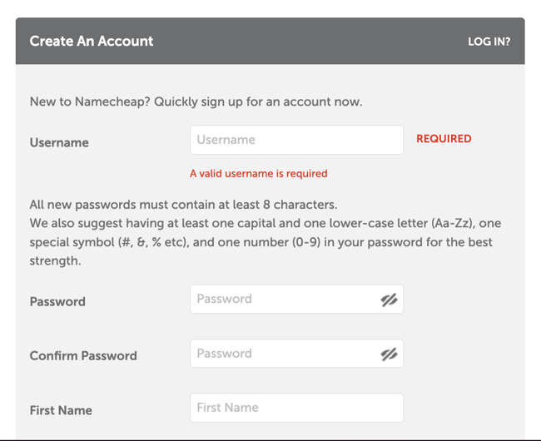
Task: Click the Username label
Action: [59, 142]
